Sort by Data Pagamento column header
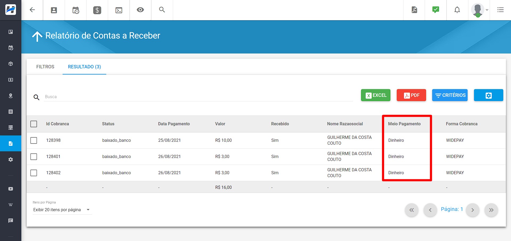Viewport: 511px width, 241px height. tap(174, 124)
